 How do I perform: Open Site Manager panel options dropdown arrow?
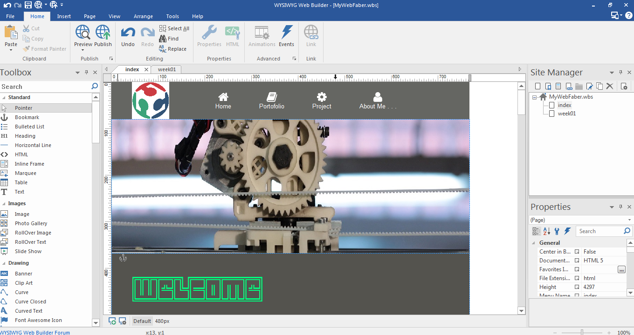click(612, 73)
